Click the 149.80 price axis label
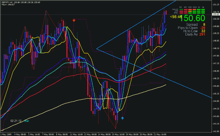 click(216, 26)
